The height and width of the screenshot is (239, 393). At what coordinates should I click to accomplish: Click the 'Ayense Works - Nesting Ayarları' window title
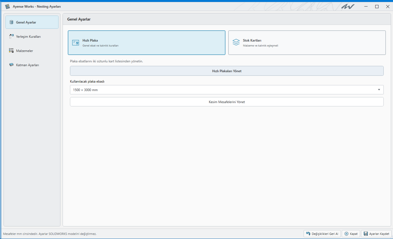click(x=37, y=6)
